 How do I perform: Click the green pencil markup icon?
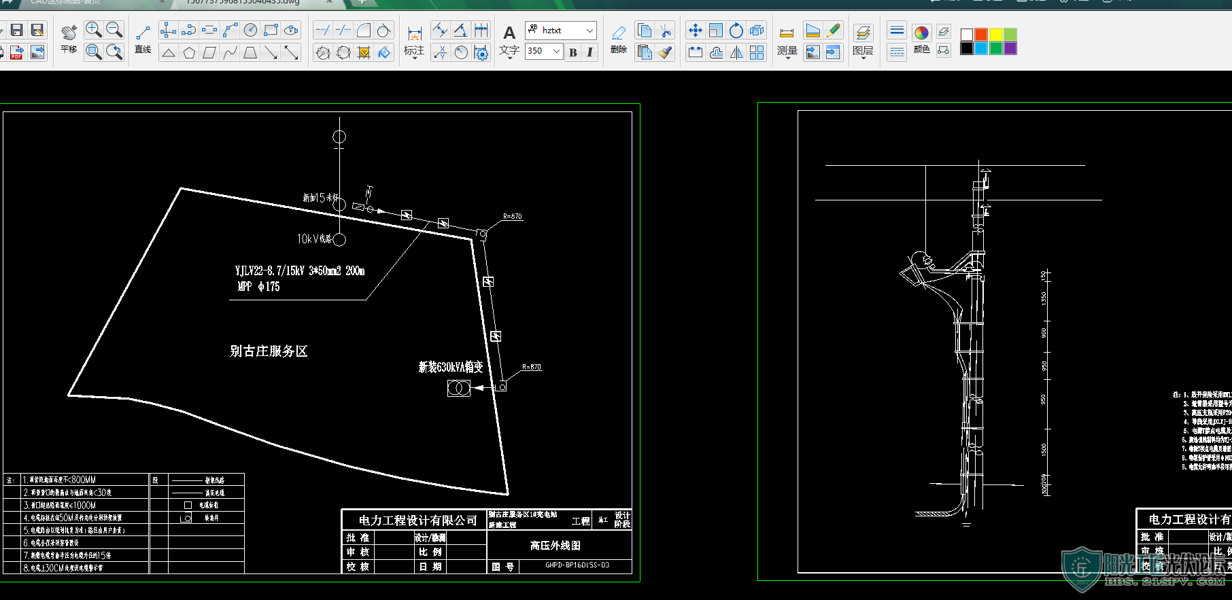(833, 30)
